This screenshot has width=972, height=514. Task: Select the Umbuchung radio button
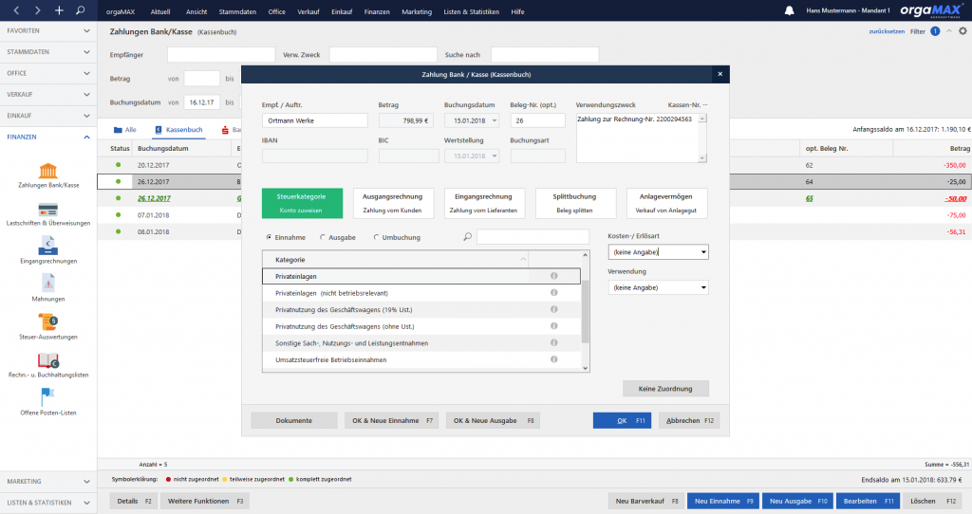coord(376,237)
